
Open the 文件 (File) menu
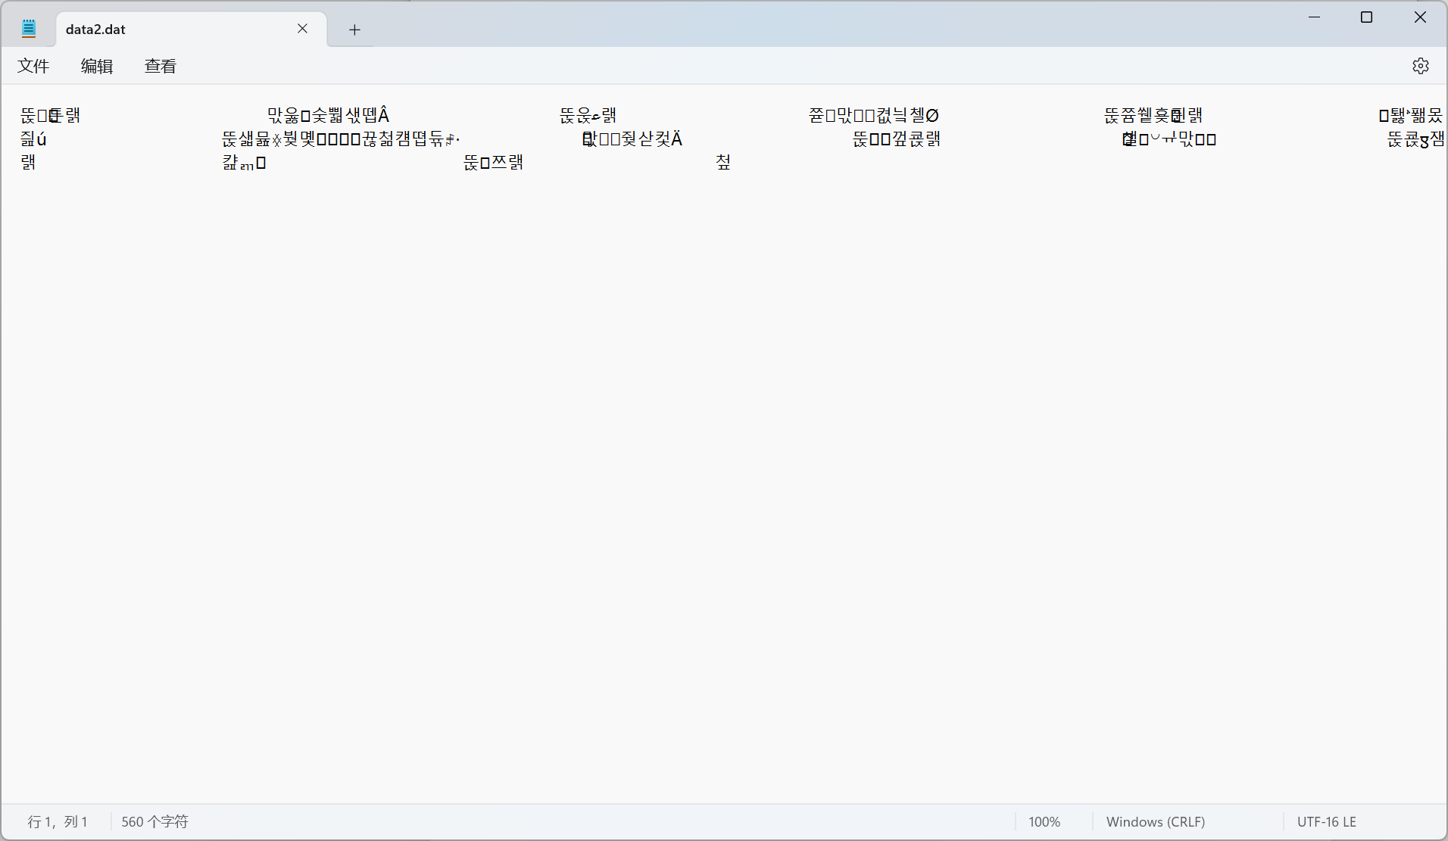(x=33, y=67)
